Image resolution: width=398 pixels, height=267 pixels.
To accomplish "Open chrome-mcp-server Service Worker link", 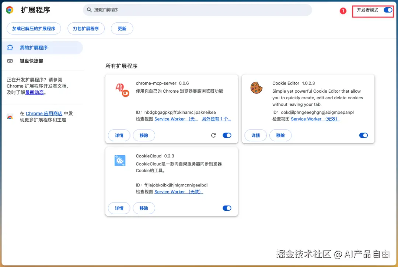I will [x=176, y=119].
